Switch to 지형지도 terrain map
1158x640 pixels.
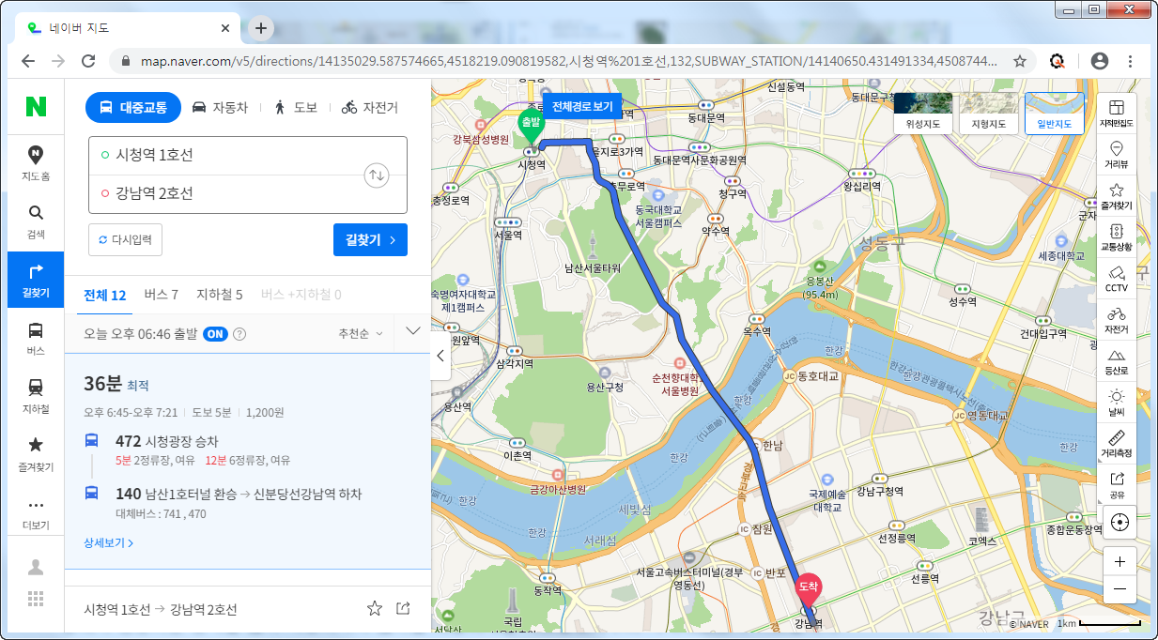point(989,113)
